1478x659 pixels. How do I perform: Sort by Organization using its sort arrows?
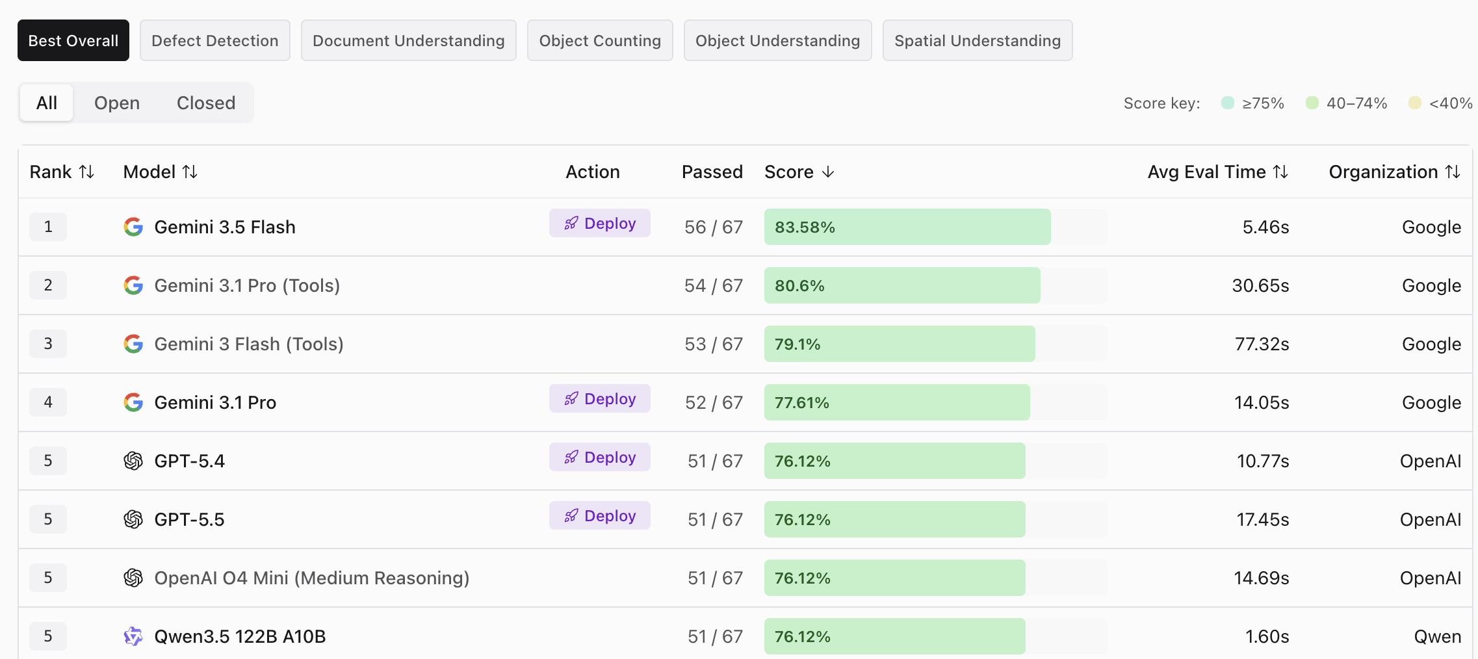point(1453,172)
